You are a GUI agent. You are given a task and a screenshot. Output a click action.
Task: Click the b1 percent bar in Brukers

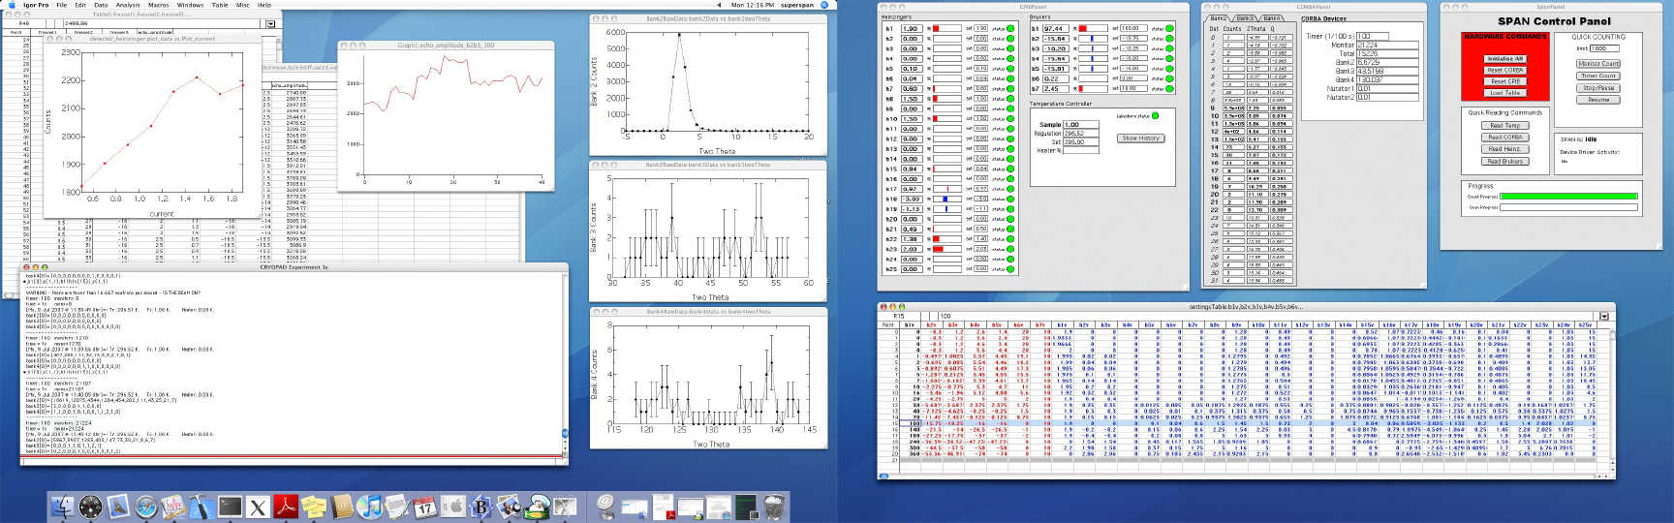(x=1095, y=29)
